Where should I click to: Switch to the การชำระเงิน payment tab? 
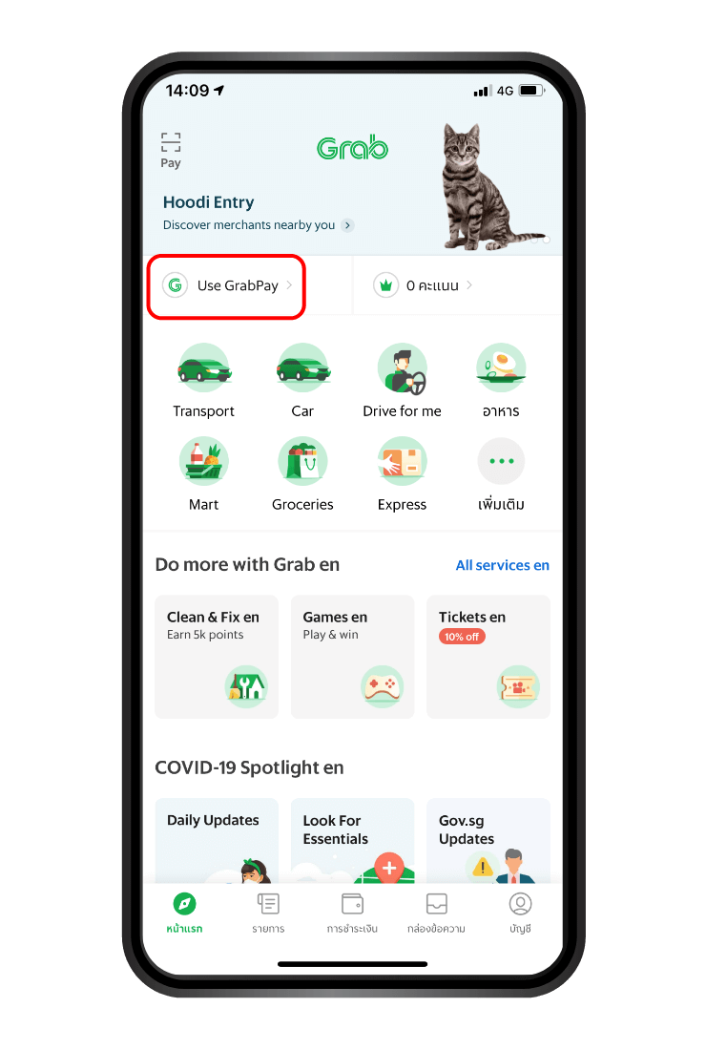coord(352,913)
